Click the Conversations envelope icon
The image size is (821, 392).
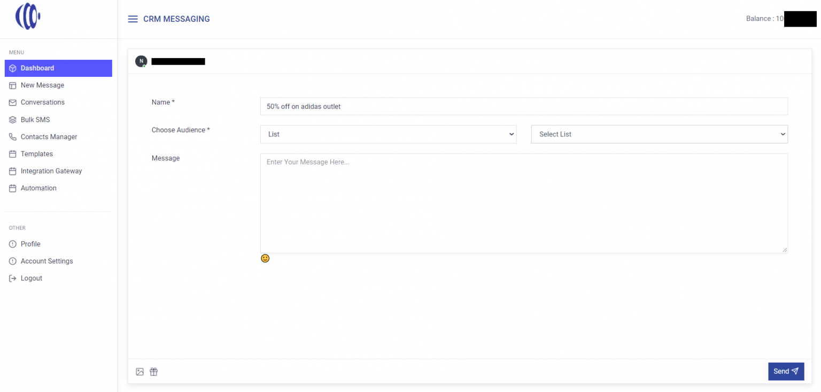[13, 102]
